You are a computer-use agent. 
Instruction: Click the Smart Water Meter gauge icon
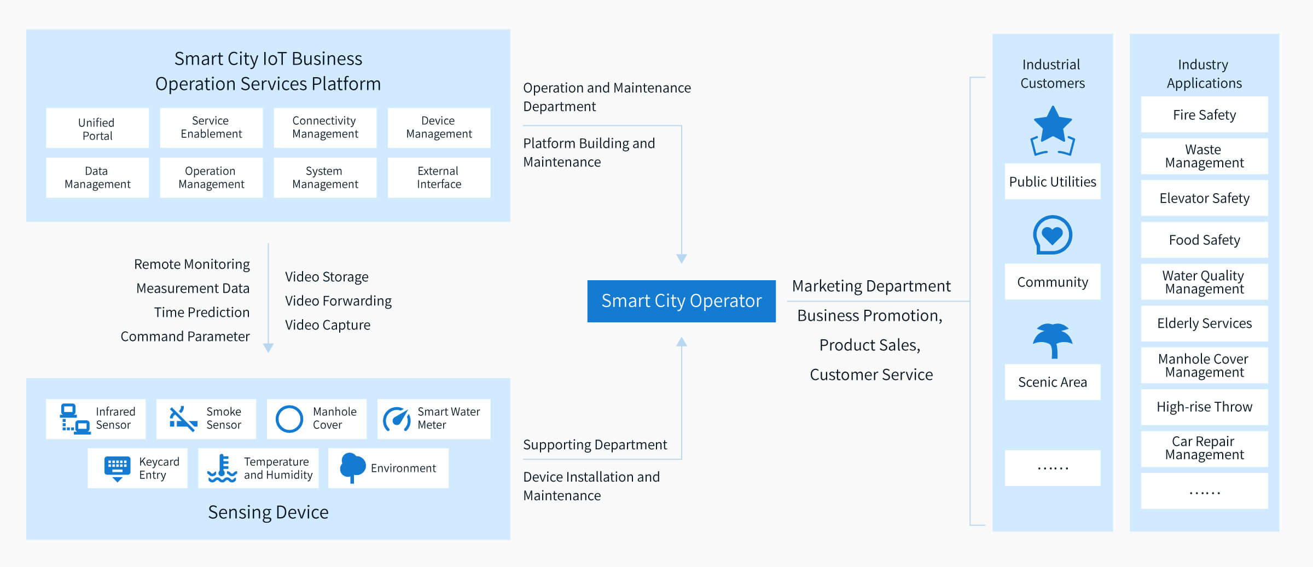(397, 419)
